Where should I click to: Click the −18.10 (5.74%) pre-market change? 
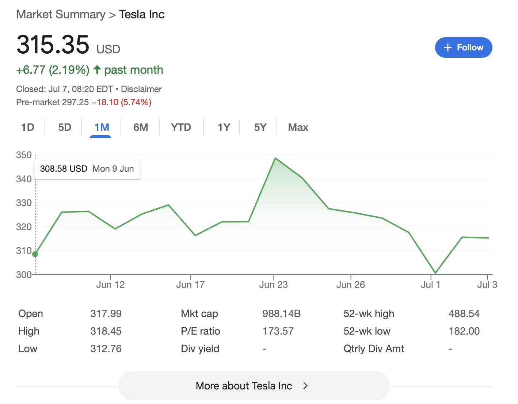point(121,102)
